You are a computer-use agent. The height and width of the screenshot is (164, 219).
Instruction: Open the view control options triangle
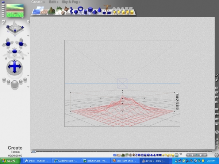(28, 36)
